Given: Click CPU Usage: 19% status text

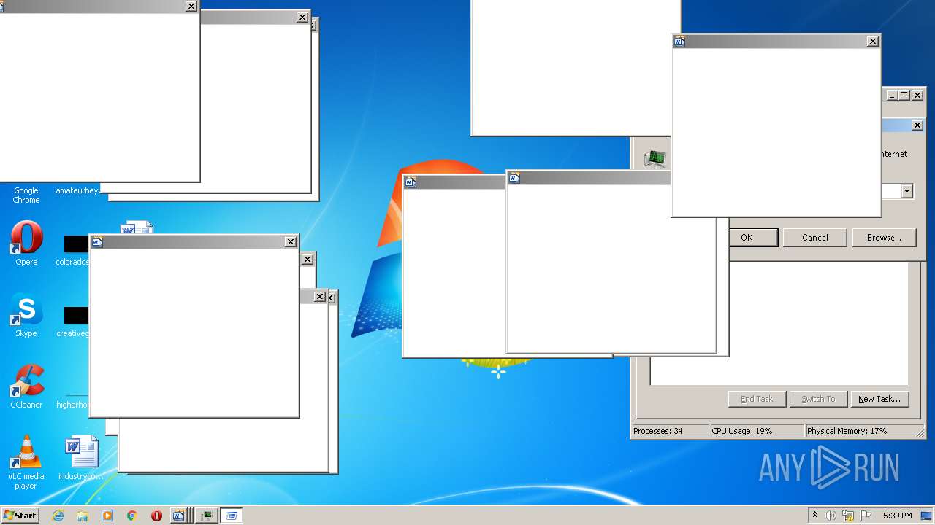Looking at the screenshot, I should [757, 431].
